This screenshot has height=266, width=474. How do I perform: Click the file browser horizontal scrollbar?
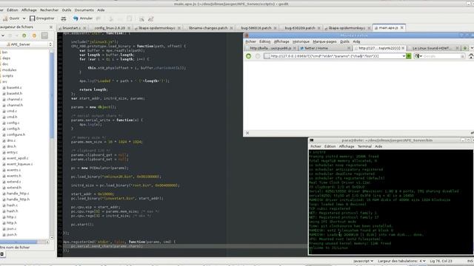[x=19, y=242]
